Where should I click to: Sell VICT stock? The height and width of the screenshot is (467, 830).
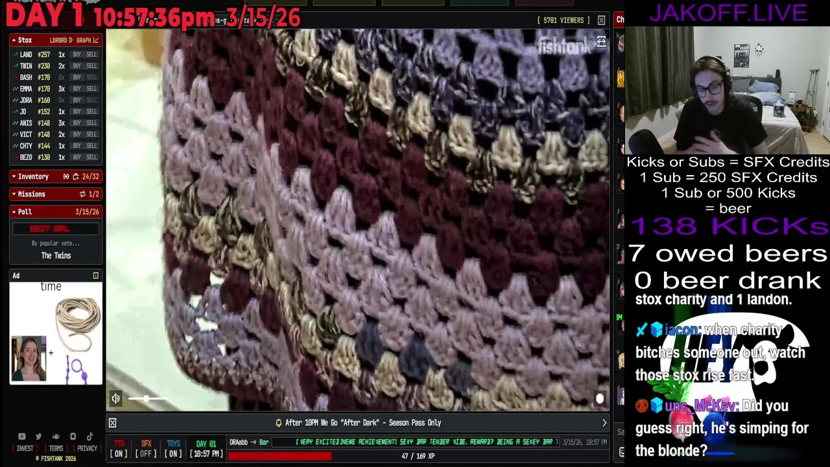point(91,134)
